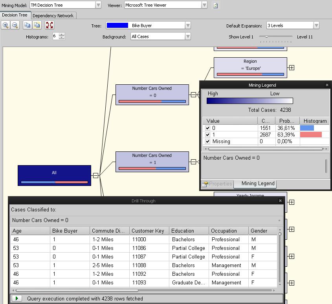This screenshot has width=332, height=304.
Task: Click the Show Level slider handle
Action: 266,36
